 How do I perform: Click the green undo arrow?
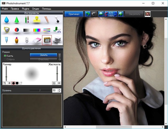coord(88,14)
